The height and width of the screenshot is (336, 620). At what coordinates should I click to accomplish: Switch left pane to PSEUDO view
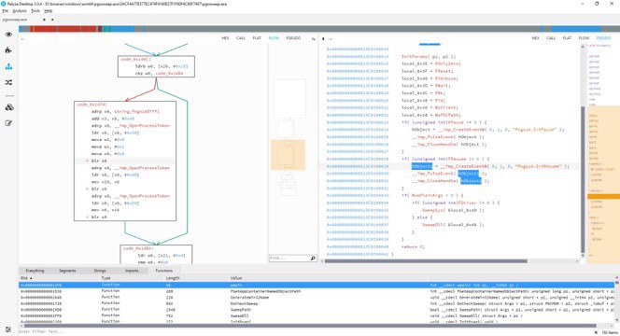[x=293, y=38]
